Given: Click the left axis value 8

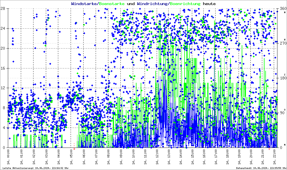Looking at the screenshot, I should pyautogui.click(x=4, y=108).
